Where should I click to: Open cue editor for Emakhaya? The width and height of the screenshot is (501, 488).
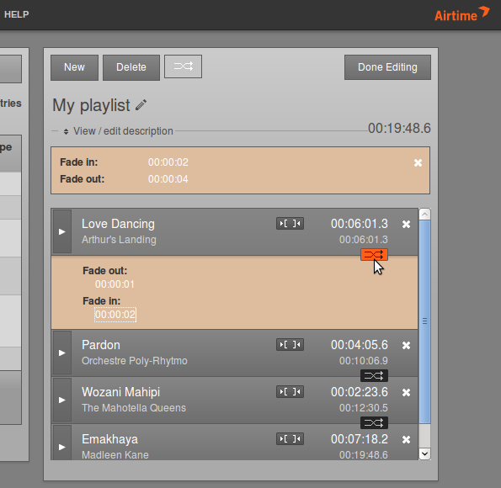click(x=290, y=439)
